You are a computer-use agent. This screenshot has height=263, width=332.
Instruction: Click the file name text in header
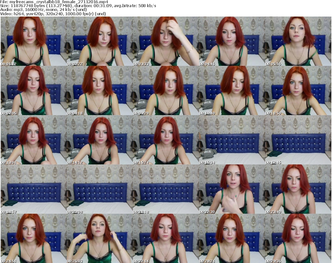coord(54,2)
